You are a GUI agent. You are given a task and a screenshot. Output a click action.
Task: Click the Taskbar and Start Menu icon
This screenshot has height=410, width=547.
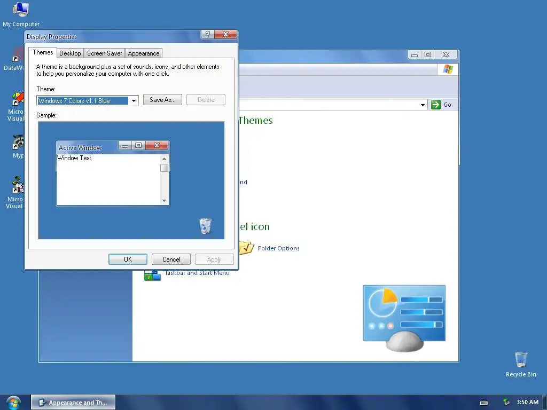[152, 275]
